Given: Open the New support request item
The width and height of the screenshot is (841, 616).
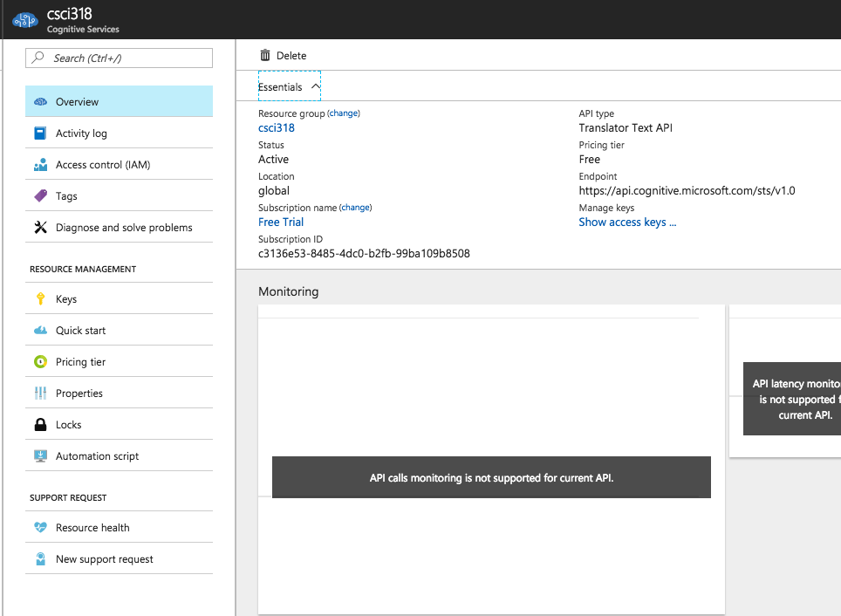Looking at the screenshot, I should (119, 559).
